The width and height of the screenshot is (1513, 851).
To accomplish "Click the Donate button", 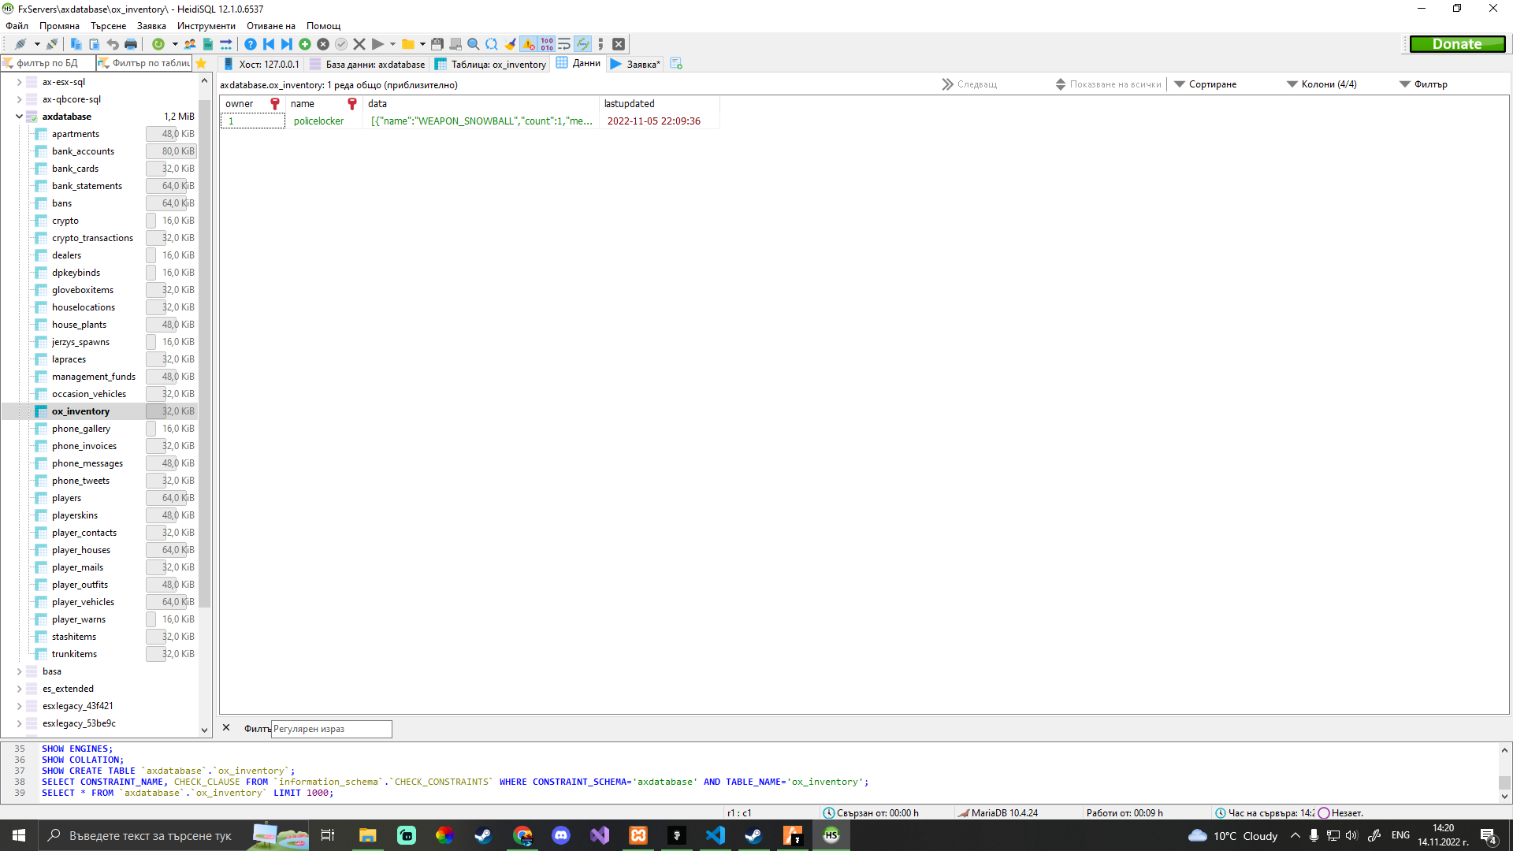I will coord(1457,43).
